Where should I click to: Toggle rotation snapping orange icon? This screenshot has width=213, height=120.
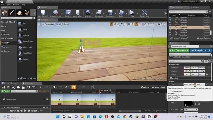(137, 24)
